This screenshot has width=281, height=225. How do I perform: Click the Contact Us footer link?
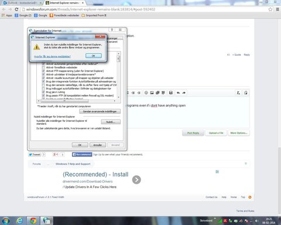point(211,197)
